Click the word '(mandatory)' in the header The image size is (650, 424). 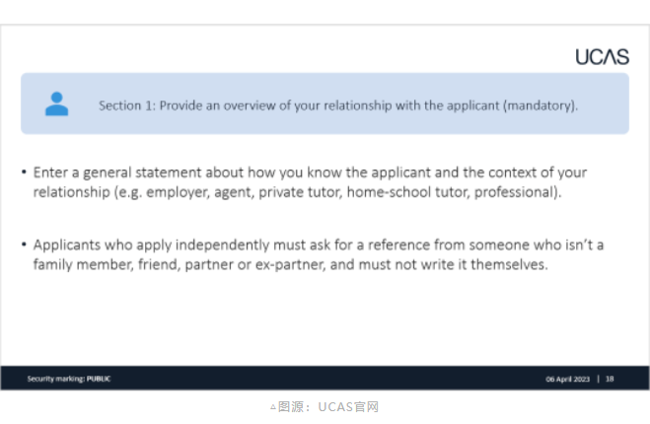click(541, 106)
